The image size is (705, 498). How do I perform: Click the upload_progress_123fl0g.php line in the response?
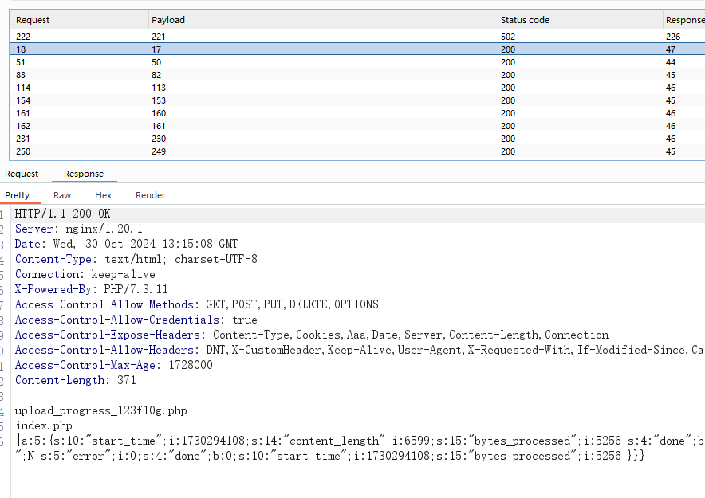point(101,410)
